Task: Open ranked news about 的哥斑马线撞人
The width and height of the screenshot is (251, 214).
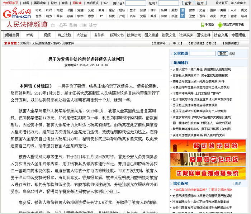Action: [199, 81]
